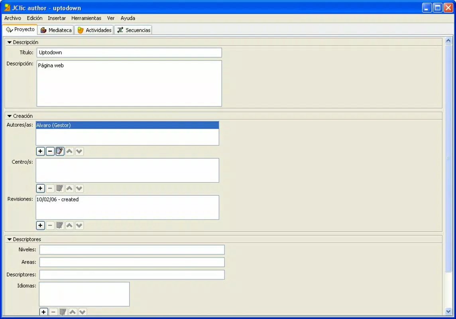The image size is (456, 319).
Task: Click inside the empty Centro/s list box
Action: point(128,170)
